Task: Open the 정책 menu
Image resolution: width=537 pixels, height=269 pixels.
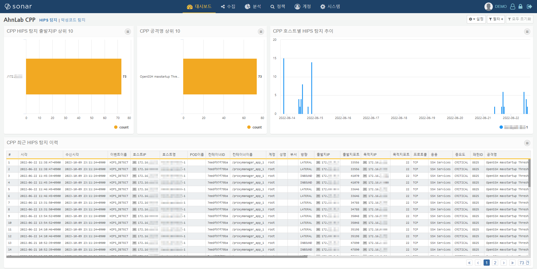Action: pyautogui.click(x=278, y=6)
